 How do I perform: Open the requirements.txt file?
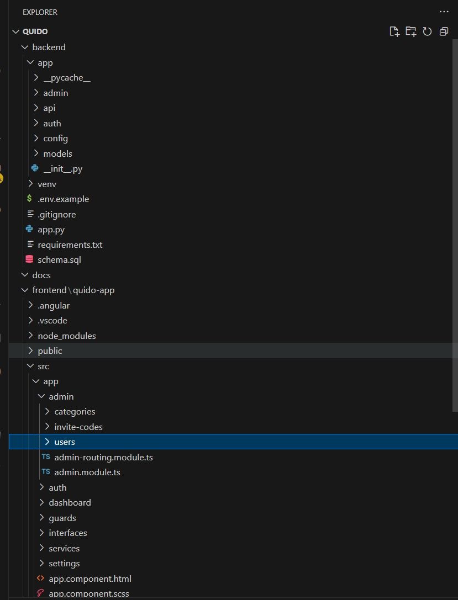70,245
